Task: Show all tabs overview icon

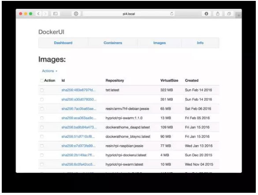Action: click(229, 14)
